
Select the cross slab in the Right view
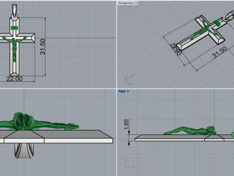click(x=184, y=138)
